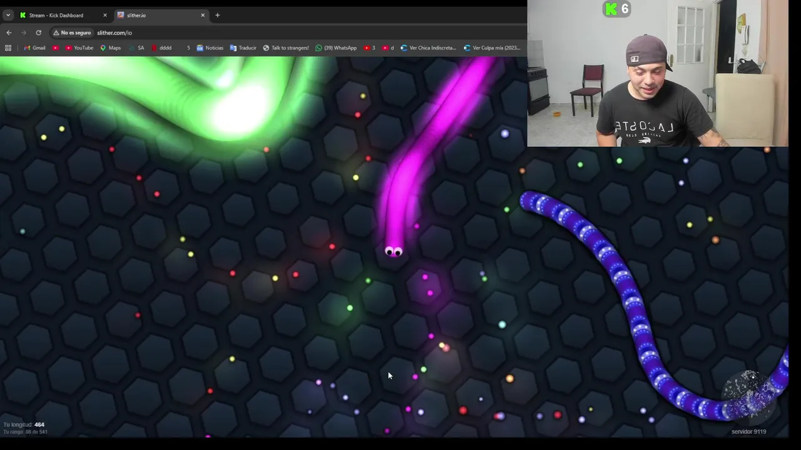Open the Ver Chica Indiscreta bookmark

(429, 47)
